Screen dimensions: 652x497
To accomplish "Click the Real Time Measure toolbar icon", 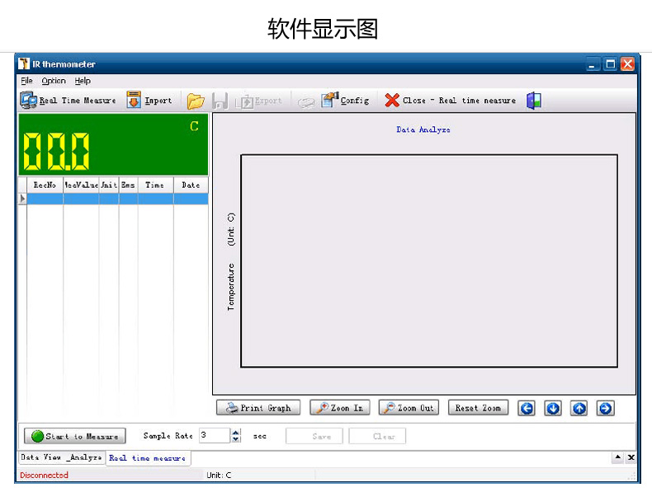I will point(29,100).
